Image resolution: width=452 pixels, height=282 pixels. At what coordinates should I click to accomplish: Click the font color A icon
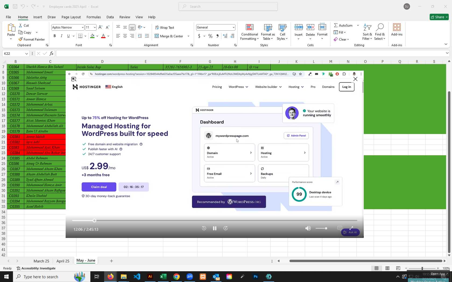103,36
